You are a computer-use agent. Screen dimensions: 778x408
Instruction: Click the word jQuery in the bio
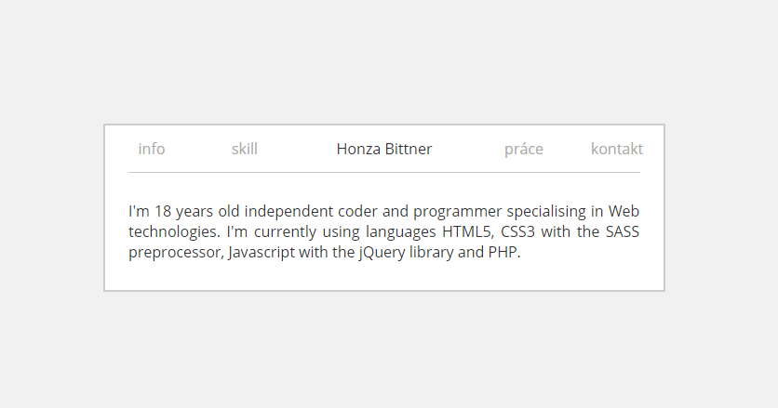point(383,252)
